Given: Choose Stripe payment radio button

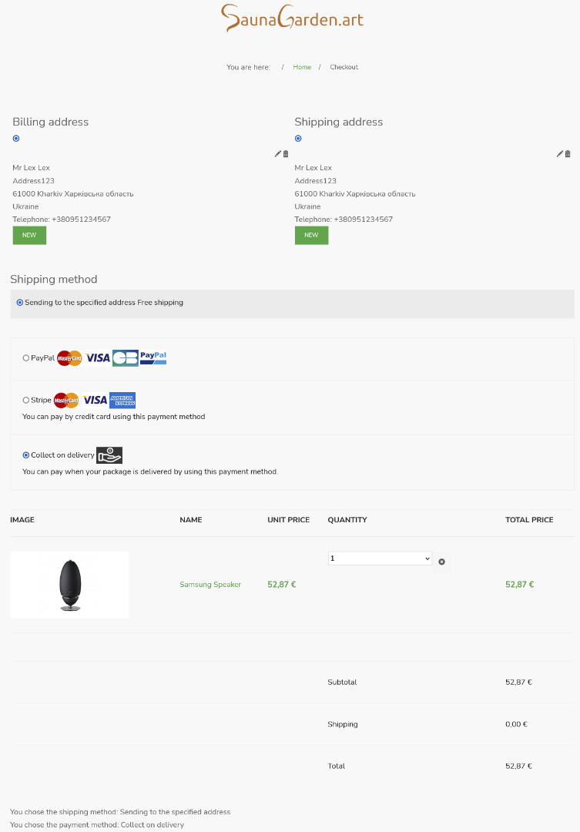Looking at the screenshot, I should click(x=26, y=401).
